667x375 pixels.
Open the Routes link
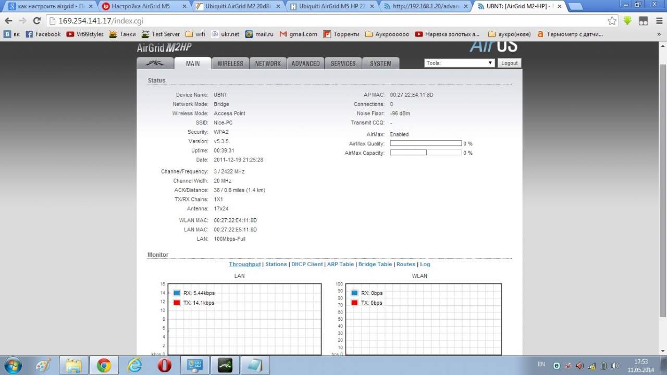(x=406, y=264)
